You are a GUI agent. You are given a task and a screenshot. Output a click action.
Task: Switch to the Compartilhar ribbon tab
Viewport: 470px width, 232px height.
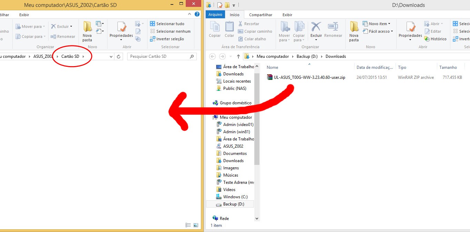pos(260,15)
